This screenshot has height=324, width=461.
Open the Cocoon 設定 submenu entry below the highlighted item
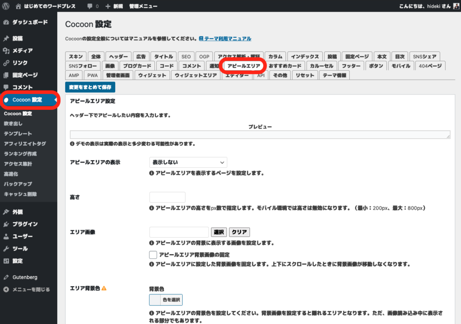18,113
